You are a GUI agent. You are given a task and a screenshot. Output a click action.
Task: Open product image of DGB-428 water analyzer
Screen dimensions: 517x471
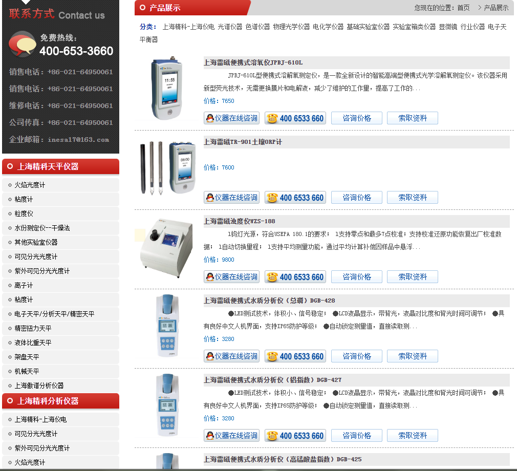[167, 326]
